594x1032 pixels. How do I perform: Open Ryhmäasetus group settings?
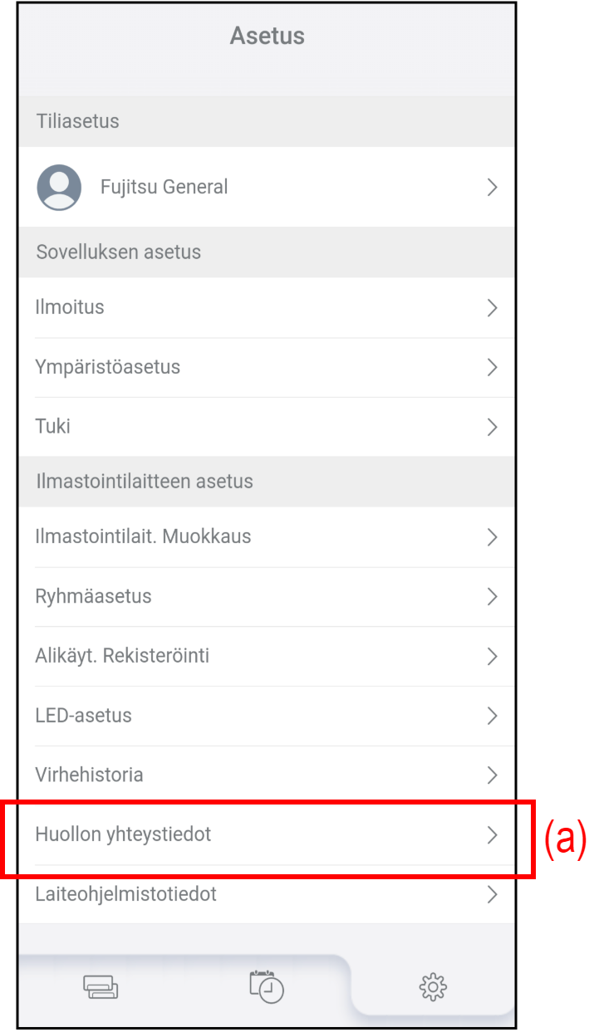(x=93, y=596)
